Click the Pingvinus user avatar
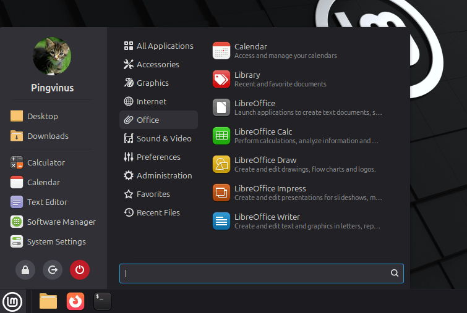This screenshot has width=467, height=313. pos(52,55)
